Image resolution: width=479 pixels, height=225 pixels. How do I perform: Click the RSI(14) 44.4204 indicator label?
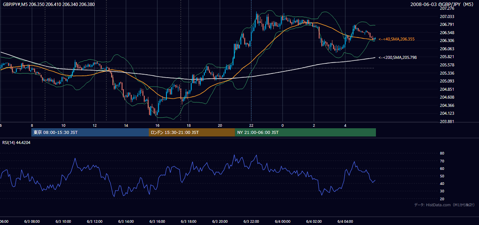[x=16, y=142]
